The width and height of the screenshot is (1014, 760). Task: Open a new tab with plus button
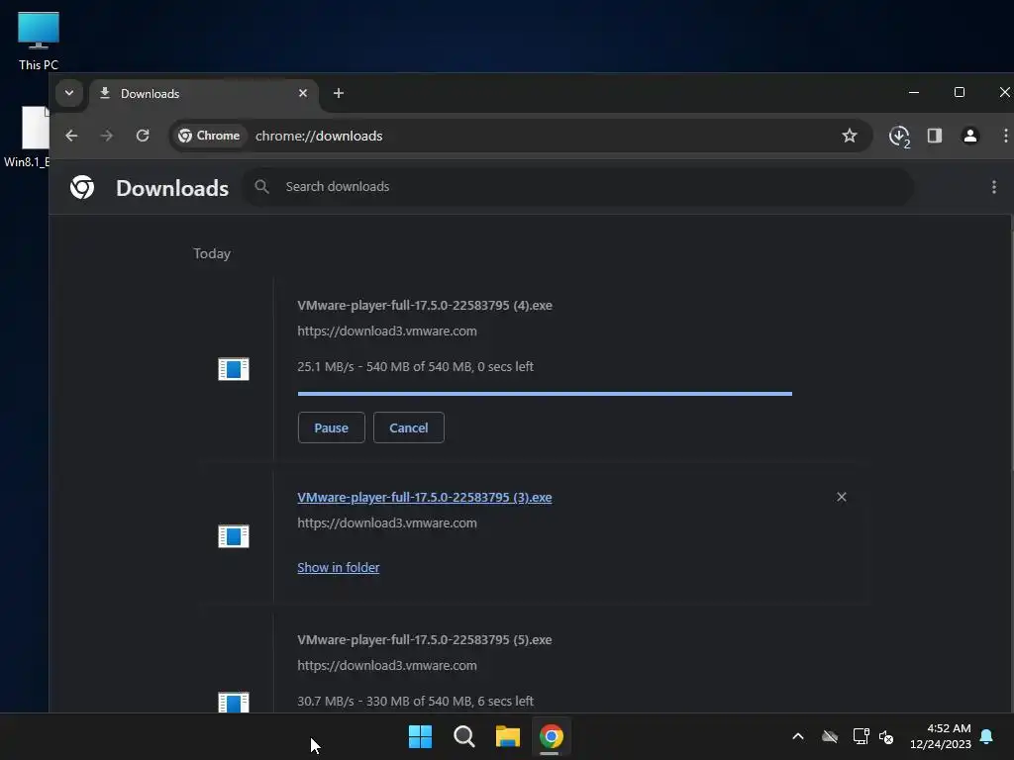click(339, 93)
